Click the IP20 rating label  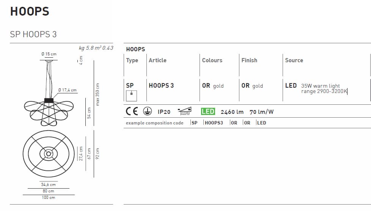164,112
